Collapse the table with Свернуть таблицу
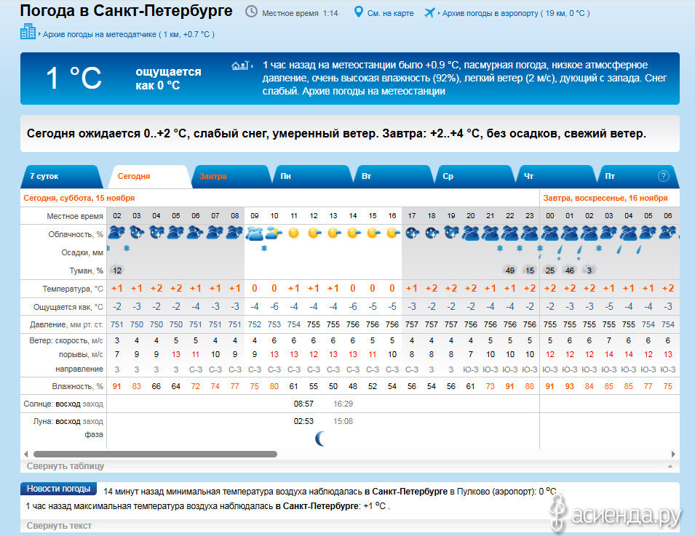 click(65, 466)
